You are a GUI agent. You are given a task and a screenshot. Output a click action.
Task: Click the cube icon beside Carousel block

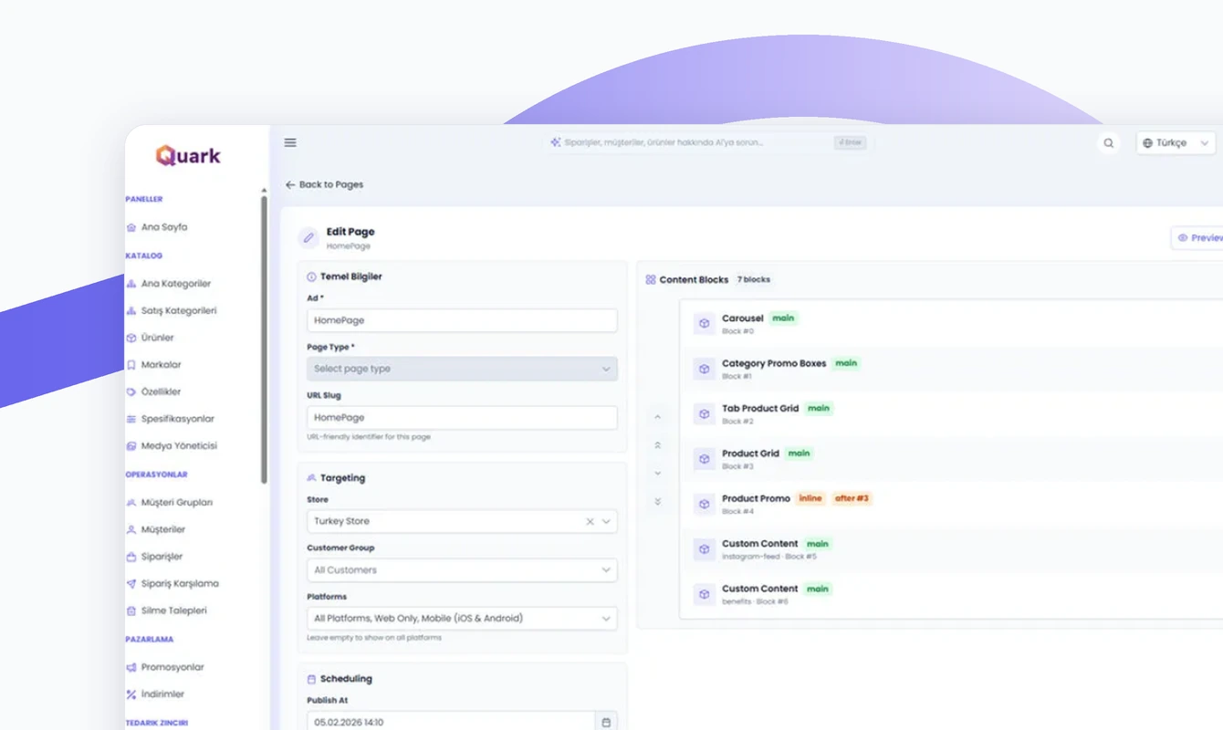704,323
